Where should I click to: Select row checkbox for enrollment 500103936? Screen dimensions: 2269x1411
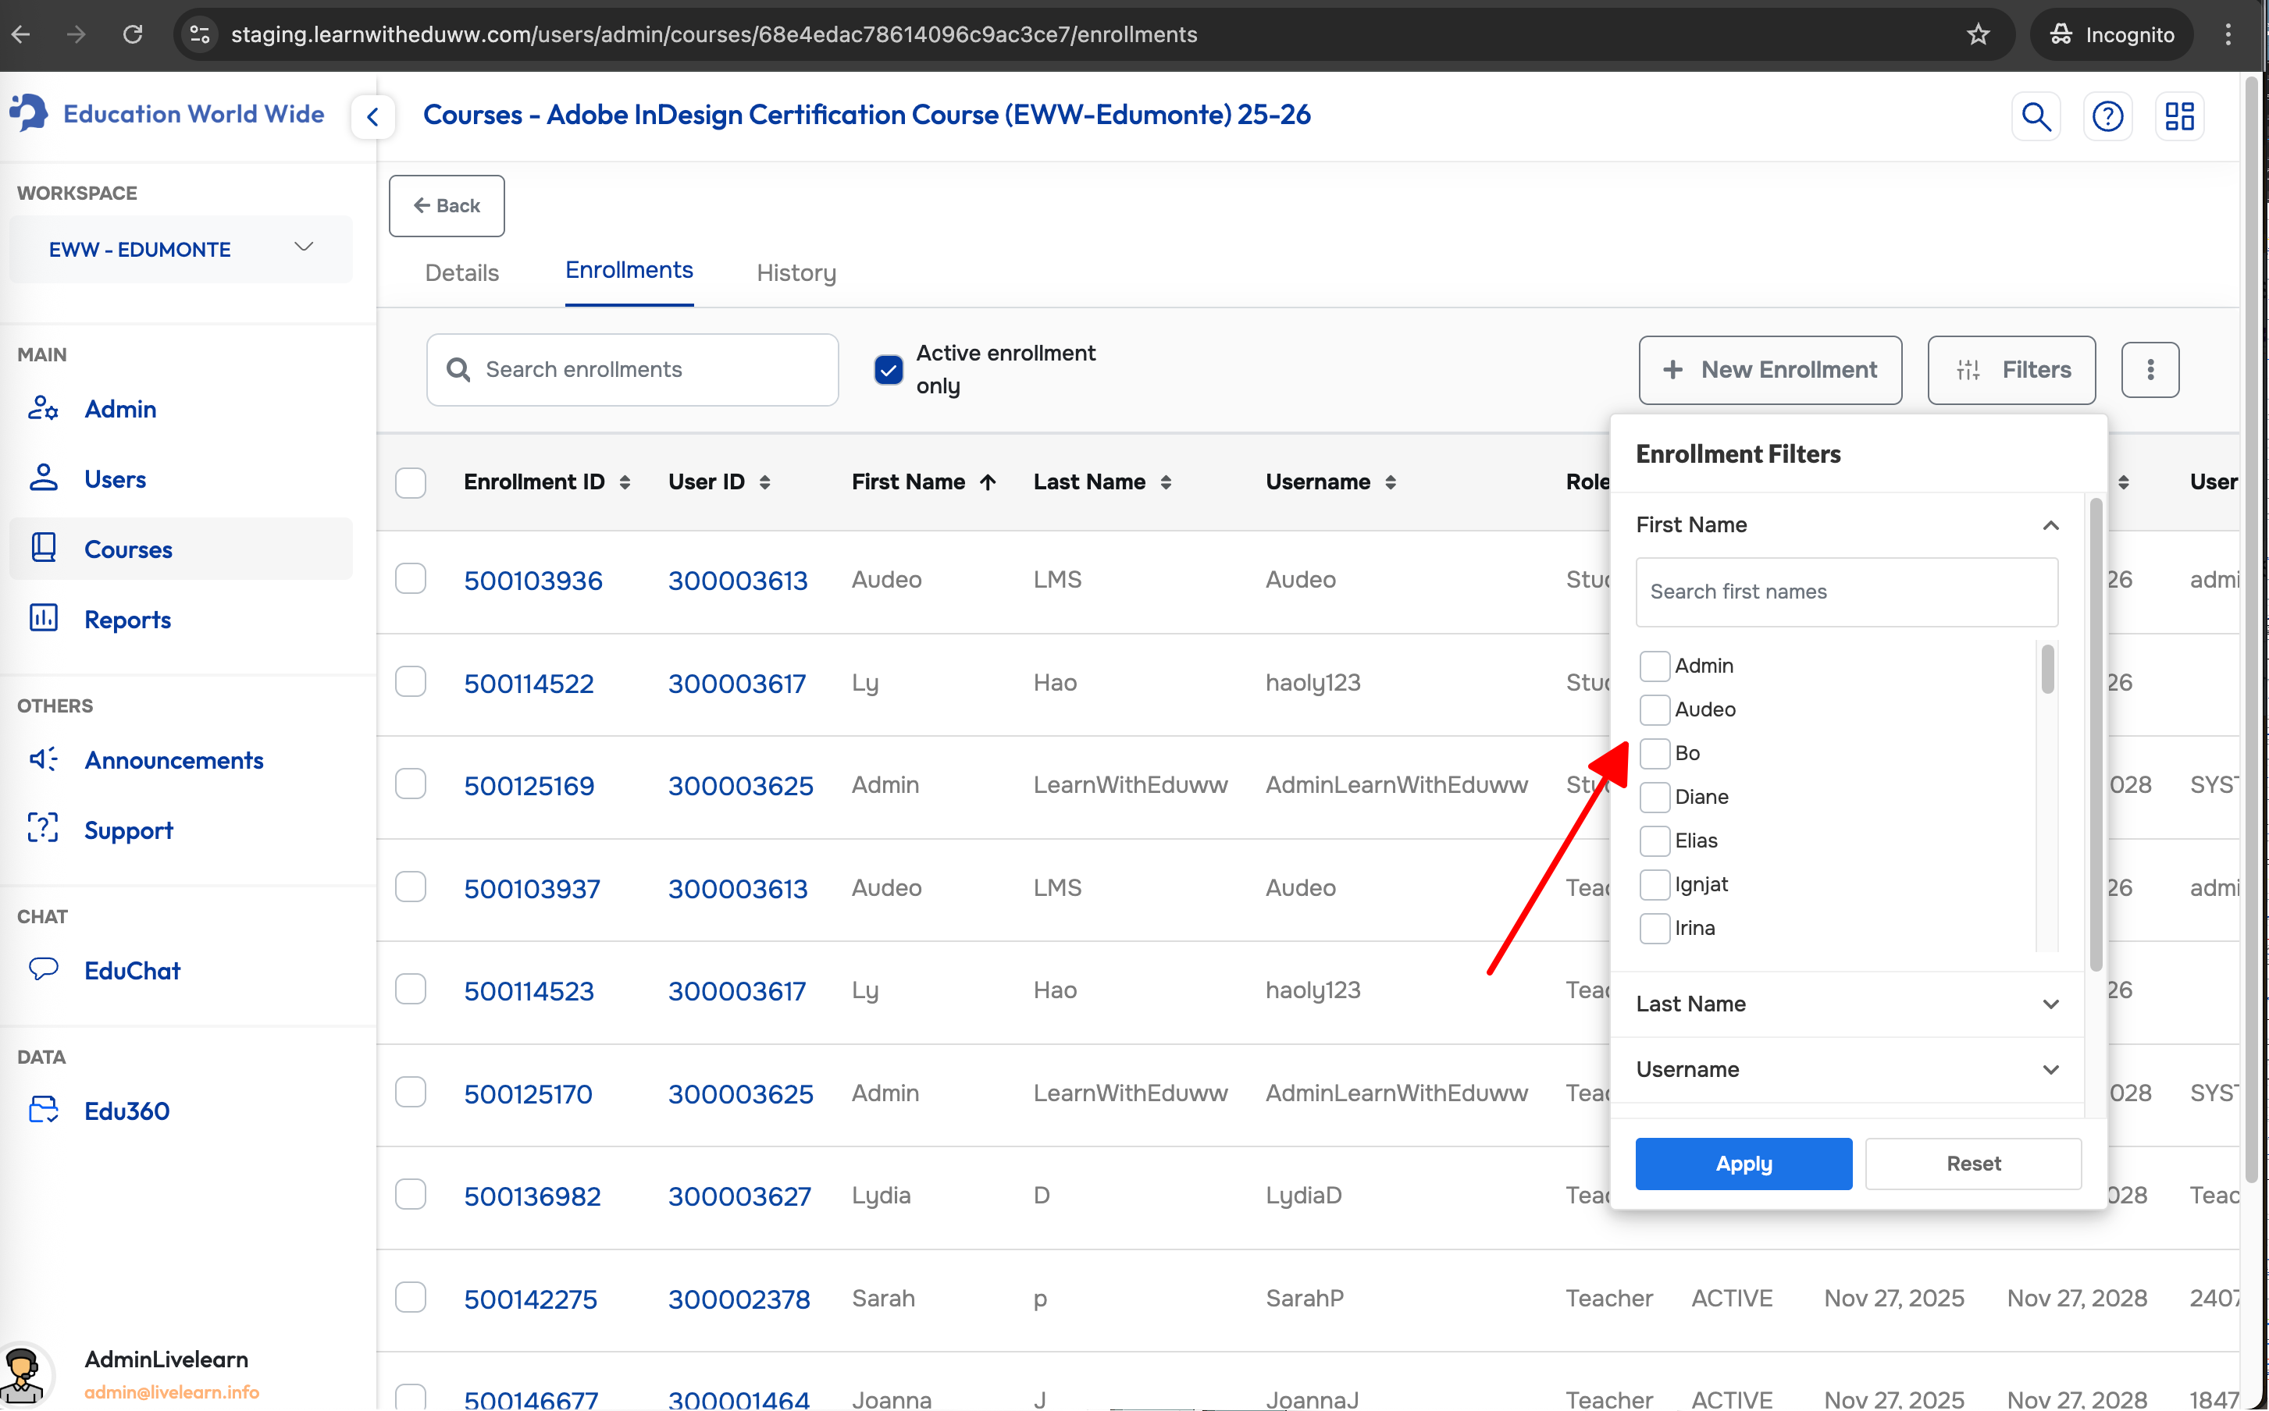410,578
